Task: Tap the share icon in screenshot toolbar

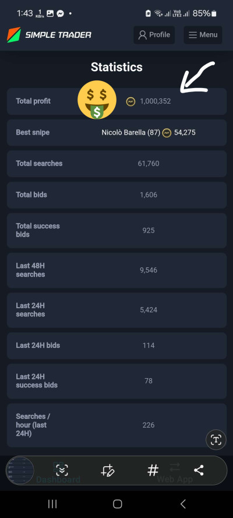Action: 199,470
